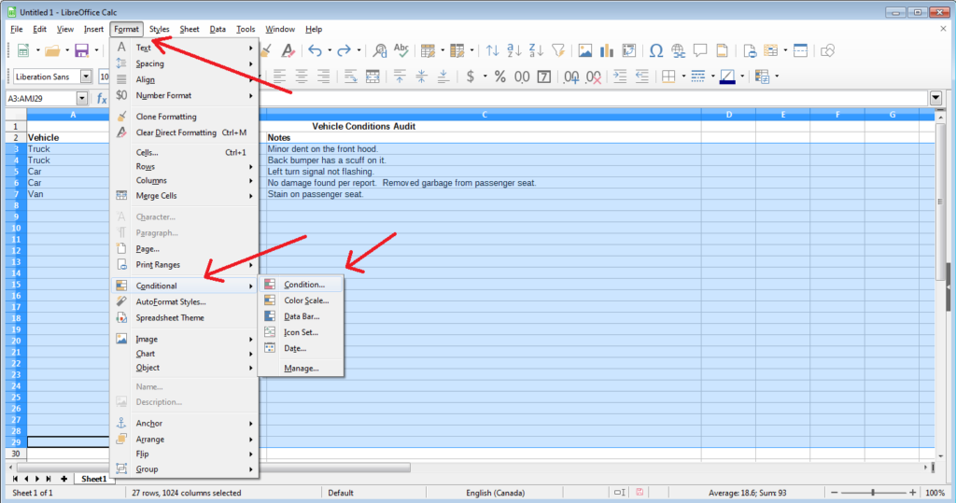
Task: Click Clear Direct Formatting menu entry
Action: click(x=176, y=133)
